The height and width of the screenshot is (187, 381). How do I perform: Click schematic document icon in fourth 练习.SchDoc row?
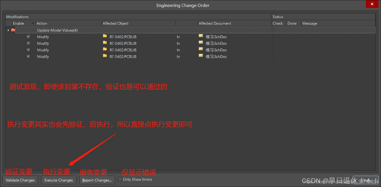[x=201, y=56]
